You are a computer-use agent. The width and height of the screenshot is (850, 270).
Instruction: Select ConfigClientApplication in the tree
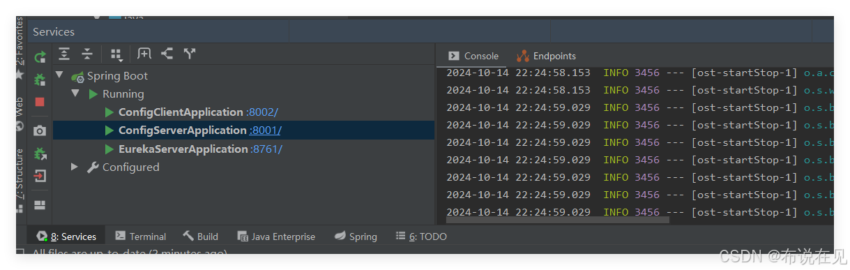point(181,112)
